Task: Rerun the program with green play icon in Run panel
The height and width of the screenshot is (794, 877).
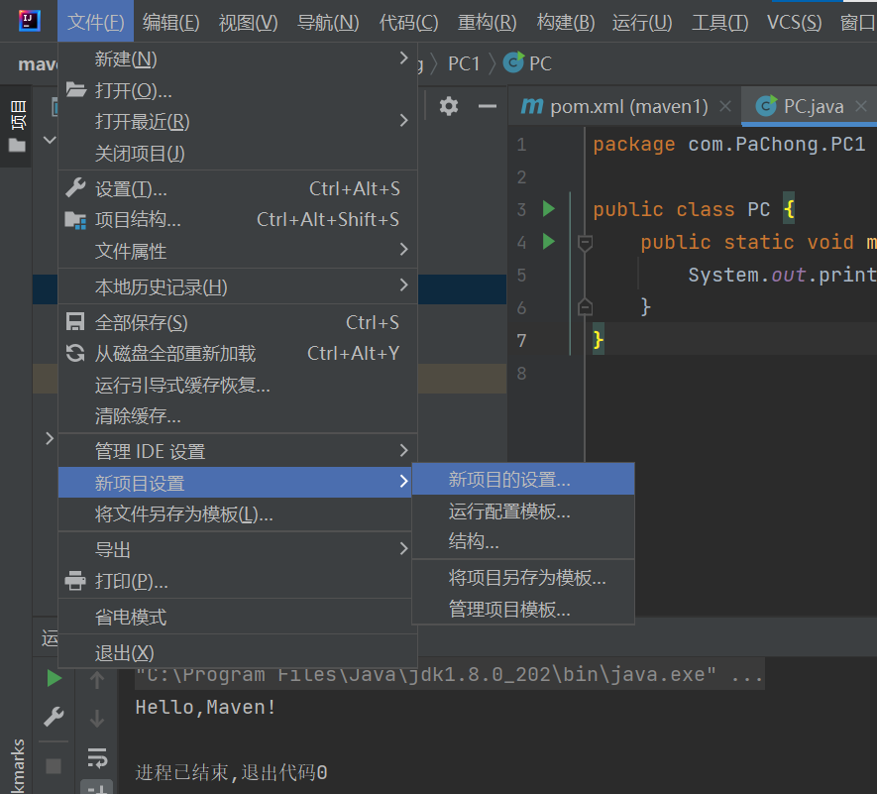Action: pyautogui.click(x=54, y=678)
